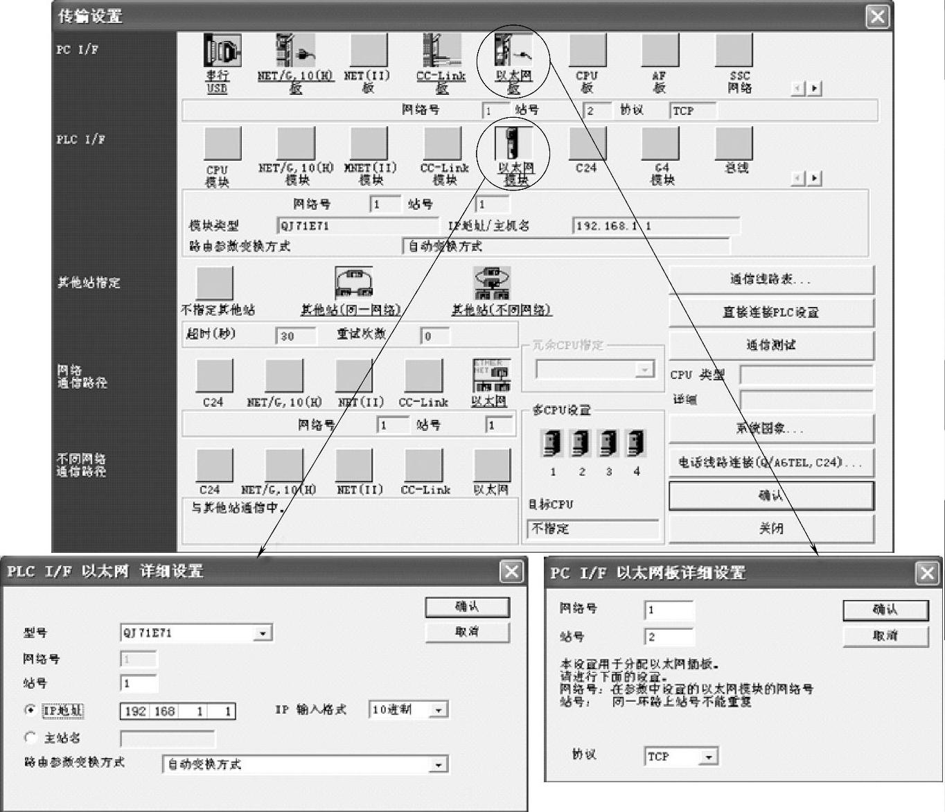Pick the SSC网络 icon
Image resolution: width=945 pixels, height=812 pixels.
pos(733,51)
